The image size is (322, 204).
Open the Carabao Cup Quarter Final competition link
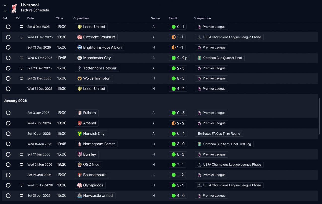[x=220, y=58]
